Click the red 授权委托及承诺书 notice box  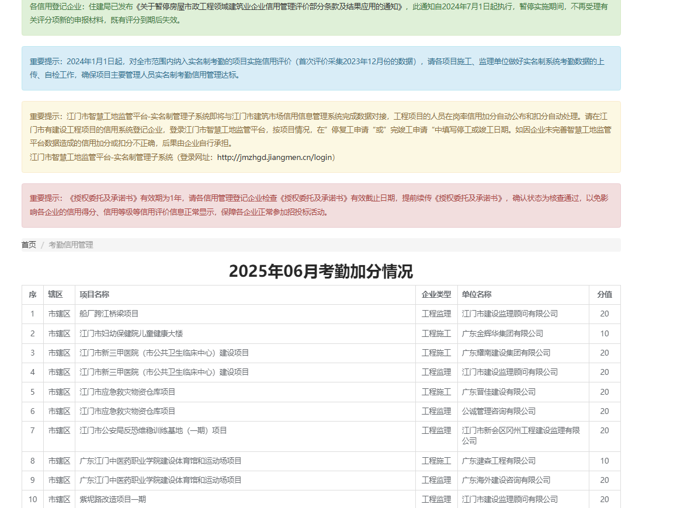coord(321,206)
